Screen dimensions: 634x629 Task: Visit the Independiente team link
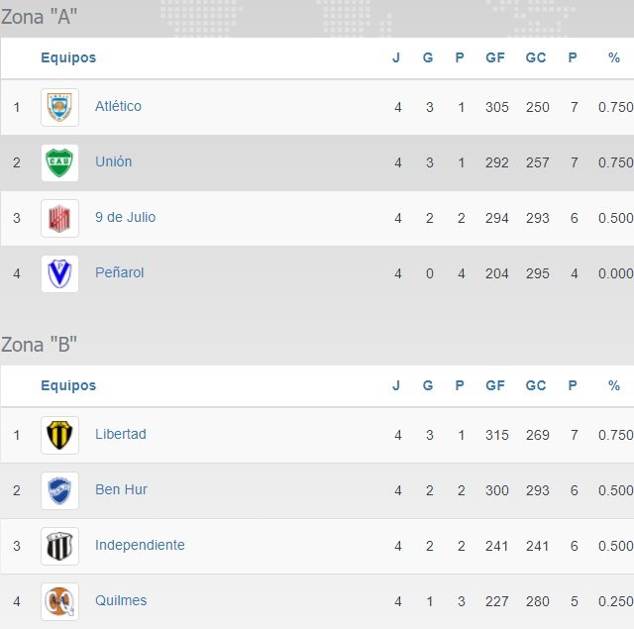coord(140,545)
